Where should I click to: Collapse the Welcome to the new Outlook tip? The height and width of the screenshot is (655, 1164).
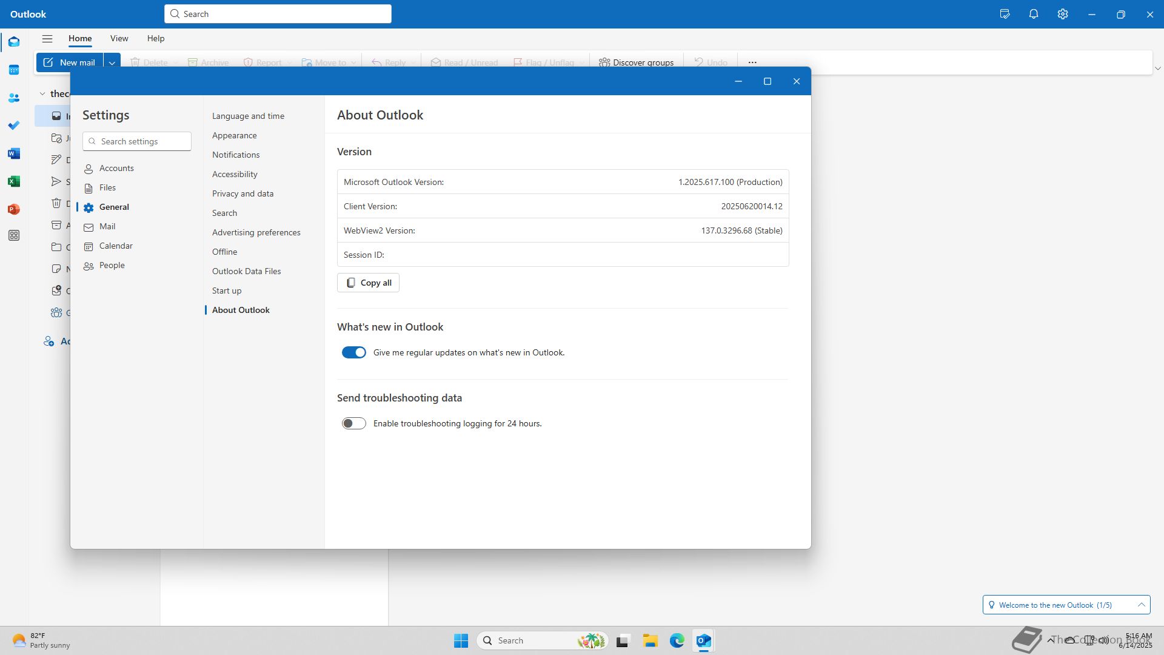[1141, 605]
